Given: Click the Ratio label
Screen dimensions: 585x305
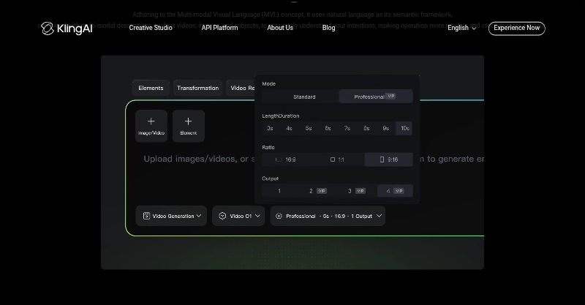Looking at the screenshot, I should 268,148.
